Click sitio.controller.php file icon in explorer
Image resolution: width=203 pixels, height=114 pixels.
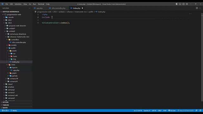[x=10, y=42]
